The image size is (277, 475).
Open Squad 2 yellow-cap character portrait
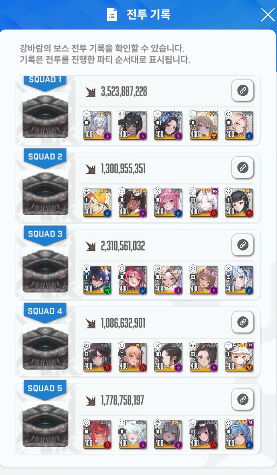coord(97,203)
